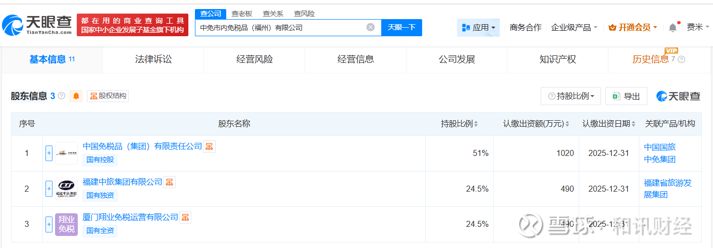
Task: Click the 国有全资 tag
Action: click(x=100, y=230)
